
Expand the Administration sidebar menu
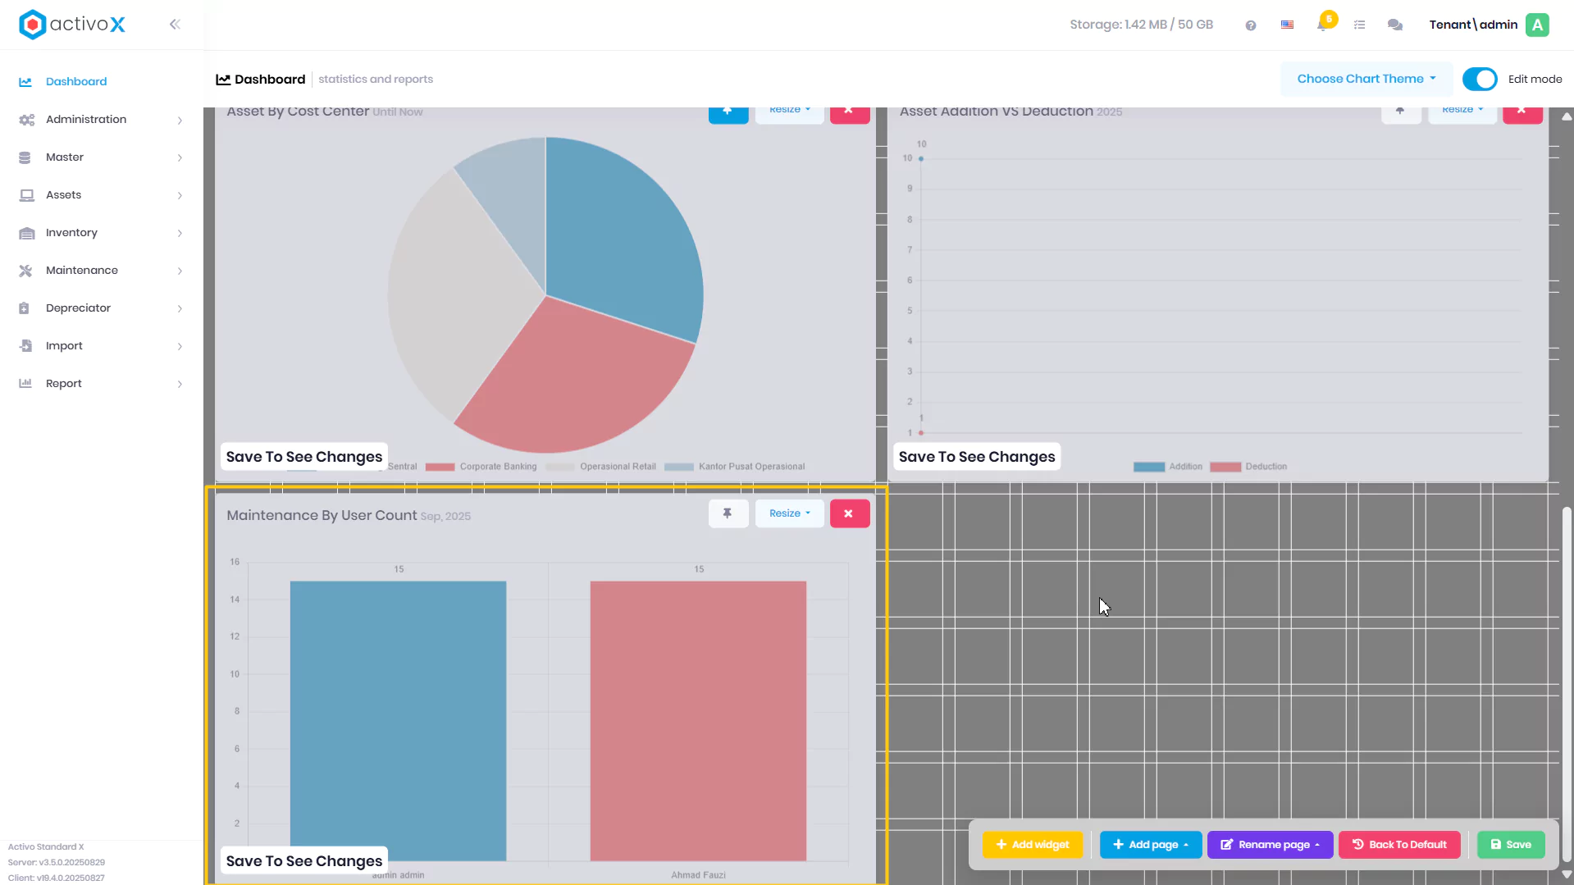[102, 120]
